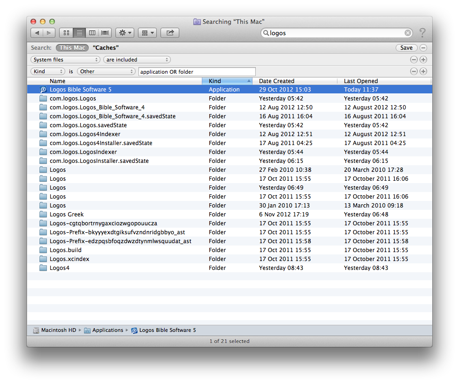Select Logos folder created Yesterday 06:49

coord(229,188)
